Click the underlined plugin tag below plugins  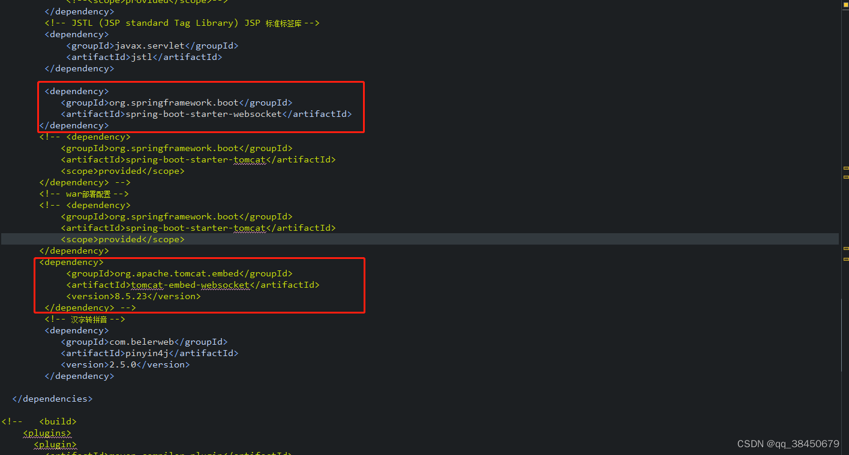55,444
